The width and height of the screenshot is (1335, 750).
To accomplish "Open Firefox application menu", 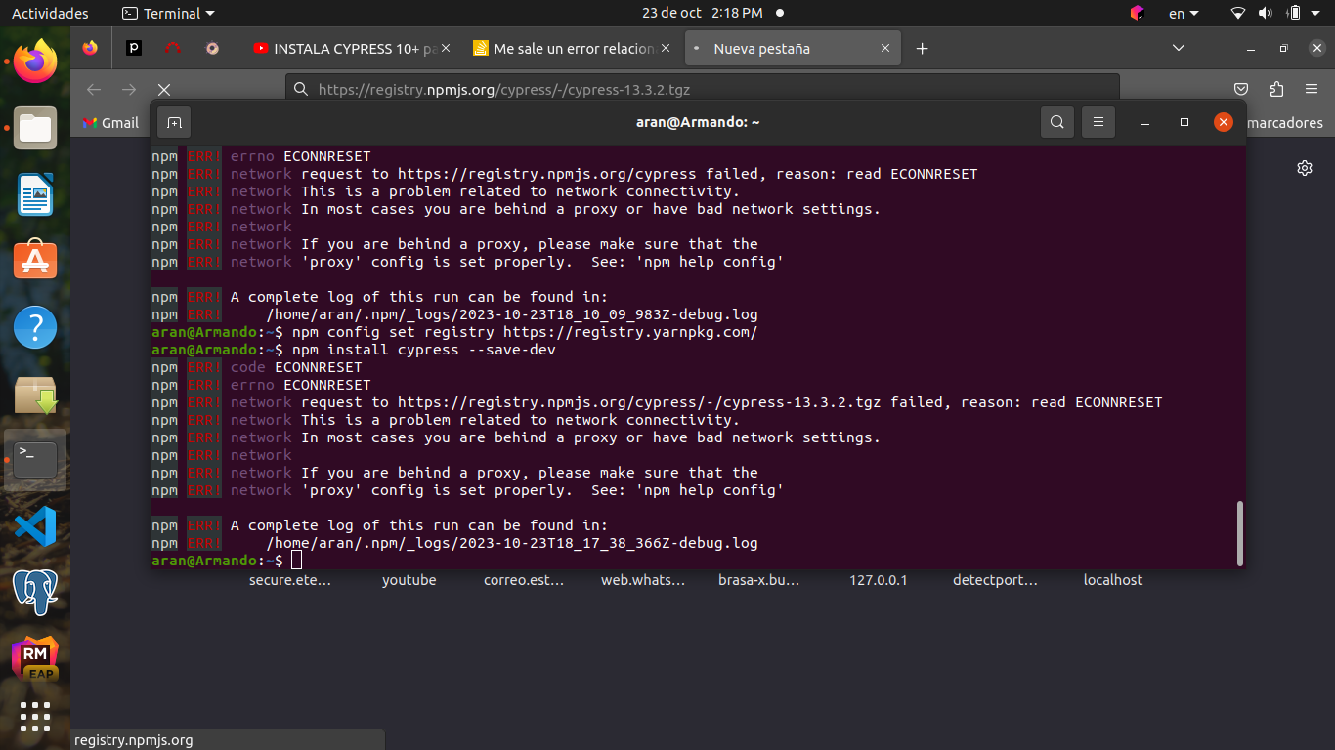I will pyautogui.click(x=1312, y=90).
